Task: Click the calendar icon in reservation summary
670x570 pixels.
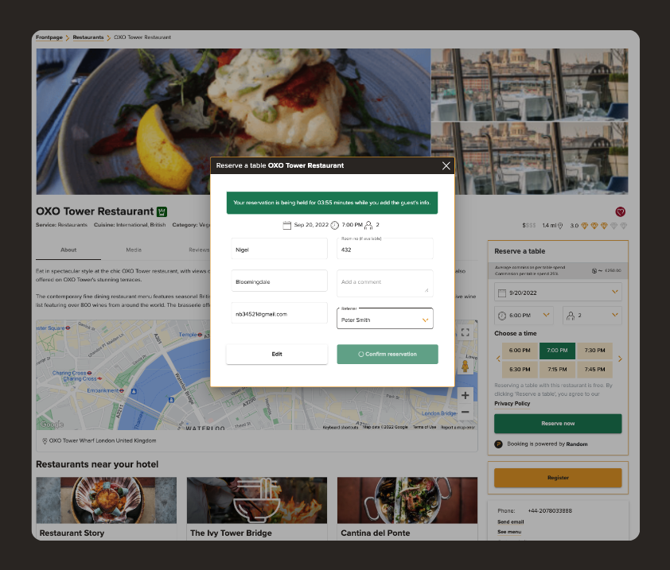Action: (x=287, y=225)
